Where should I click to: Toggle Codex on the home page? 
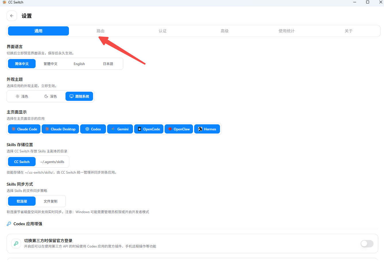click(x=93, y=129)
